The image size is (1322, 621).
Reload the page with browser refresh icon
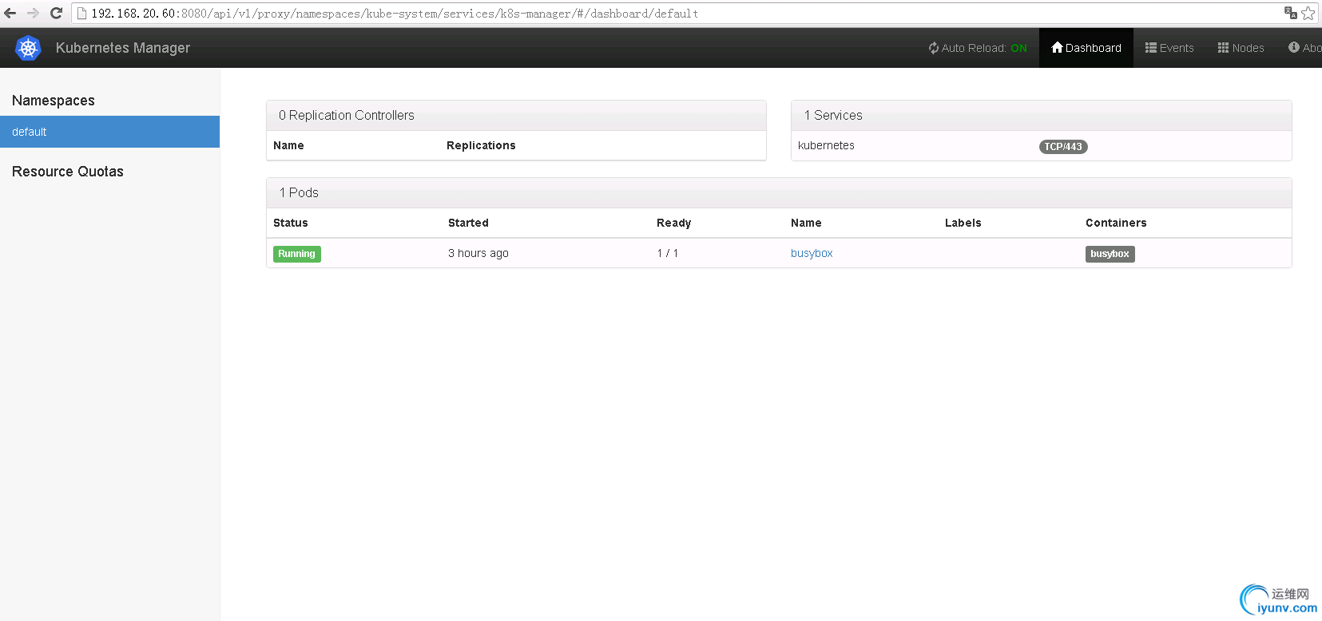tap(56, 13)
